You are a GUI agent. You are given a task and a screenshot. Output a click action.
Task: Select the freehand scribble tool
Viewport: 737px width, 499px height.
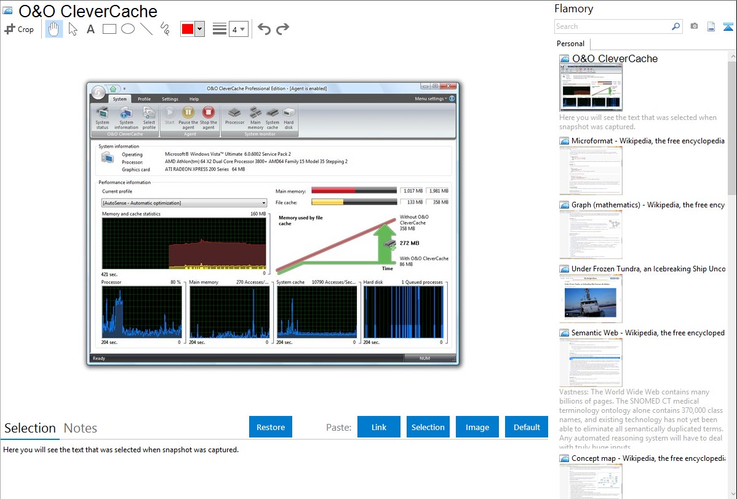click(165, 29)
